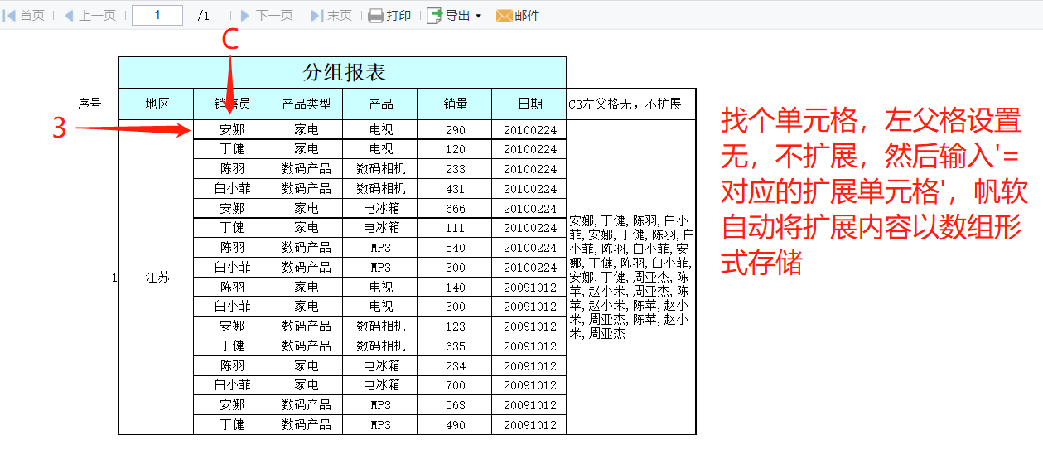Select sales value 290 cell

coord(455,129)
